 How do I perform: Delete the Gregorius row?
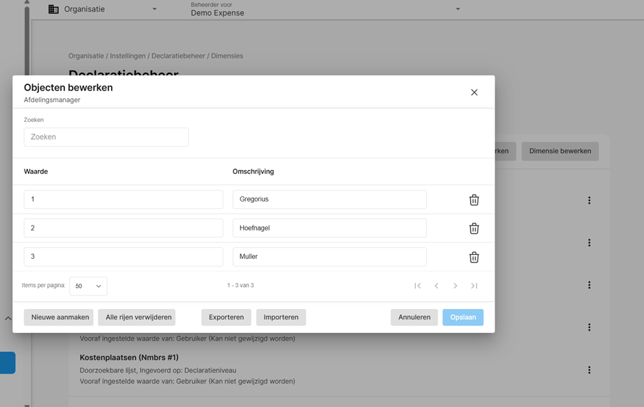pyautogui.click(x=474, y=200)
